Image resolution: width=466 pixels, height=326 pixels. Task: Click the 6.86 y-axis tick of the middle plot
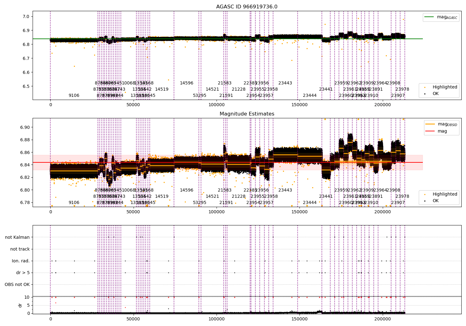25,152
